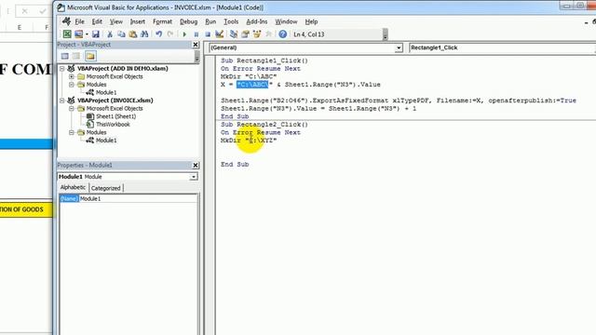Click the VBA application icon beside File

[66, 21]
